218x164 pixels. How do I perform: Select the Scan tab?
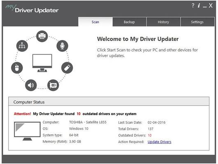click(x=95, y=22)
